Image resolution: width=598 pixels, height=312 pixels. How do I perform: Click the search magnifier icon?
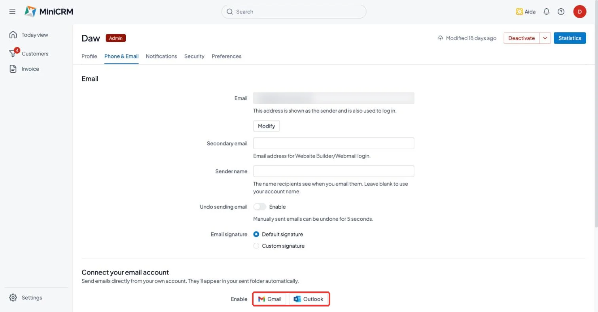tap(229, 11)
